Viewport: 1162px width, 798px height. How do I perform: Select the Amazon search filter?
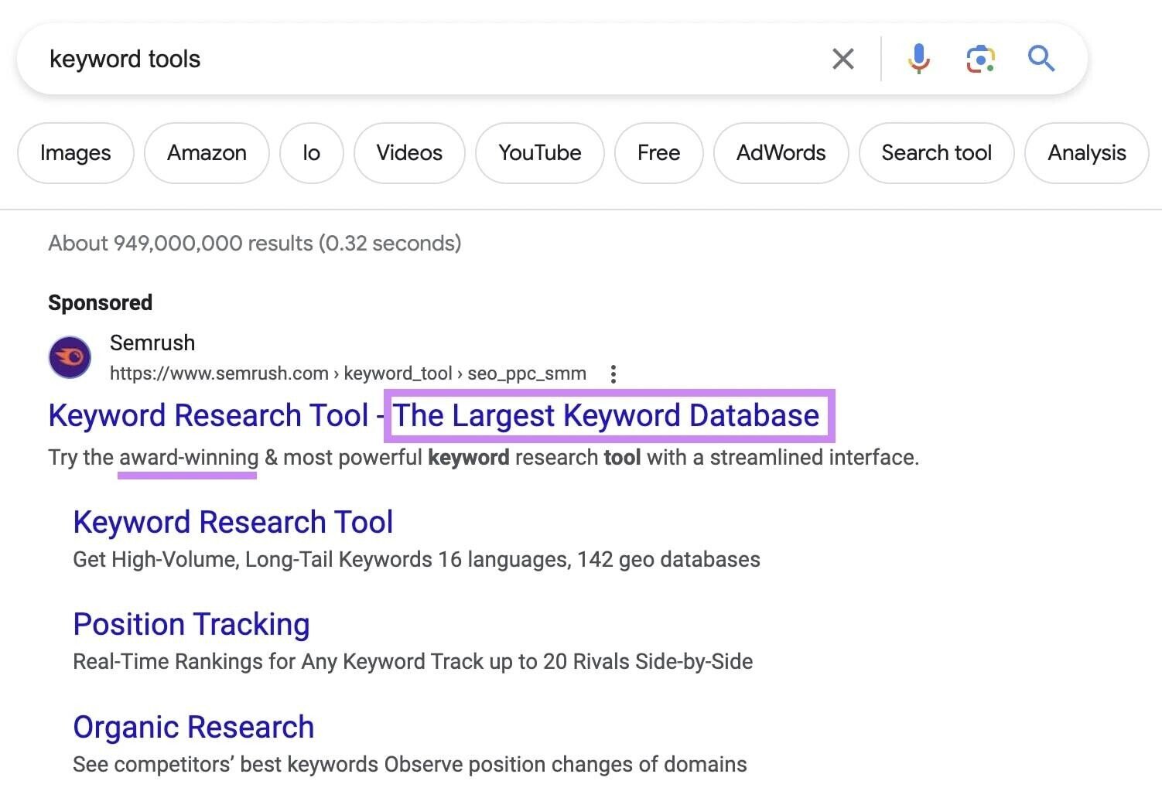pyautogui.click(x=206, y=153)
